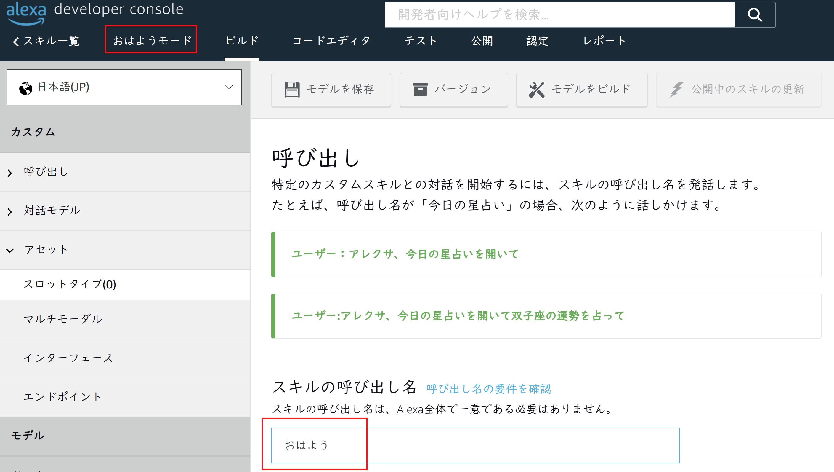Screen dimensions: 834x472
Task: Open the 公開 tab
Action: pyautogui.click(x=482, y=41)
